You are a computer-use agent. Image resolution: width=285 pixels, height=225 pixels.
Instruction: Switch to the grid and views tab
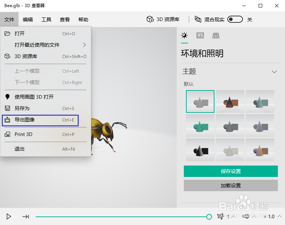216,35
